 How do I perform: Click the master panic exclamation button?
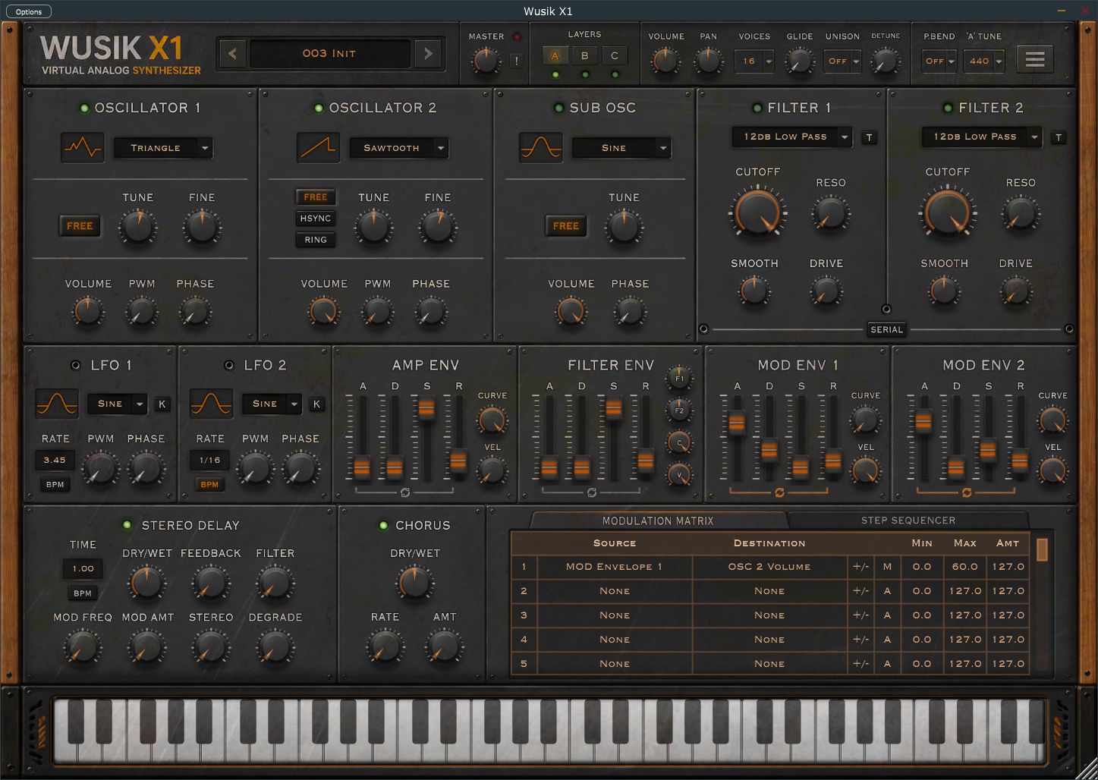(517, 61)
